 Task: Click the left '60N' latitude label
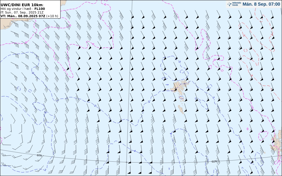click(x=39, y=155)
